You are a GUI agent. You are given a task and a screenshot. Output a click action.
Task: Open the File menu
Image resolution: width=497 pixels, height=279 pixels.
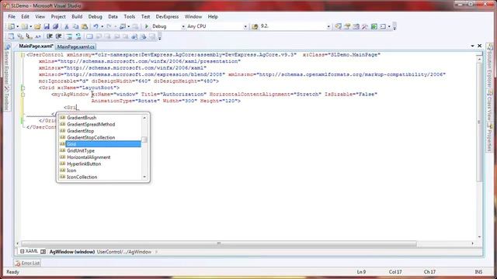coord(12,16)
